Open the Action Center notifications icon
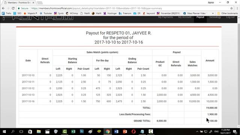Screen dimensions: 240x135 235,132
